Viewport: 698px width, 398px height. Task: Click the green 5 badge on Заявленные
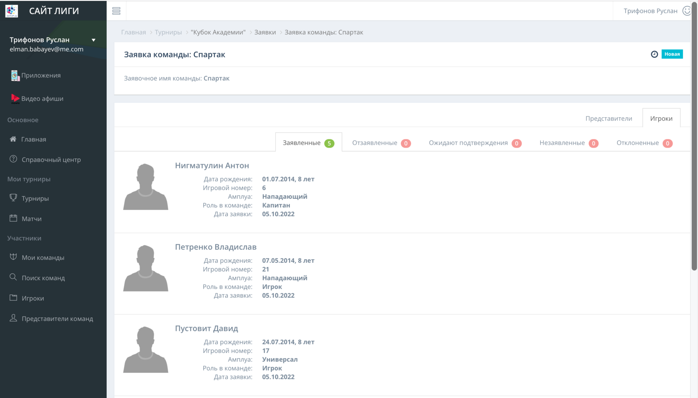point(329,143)
